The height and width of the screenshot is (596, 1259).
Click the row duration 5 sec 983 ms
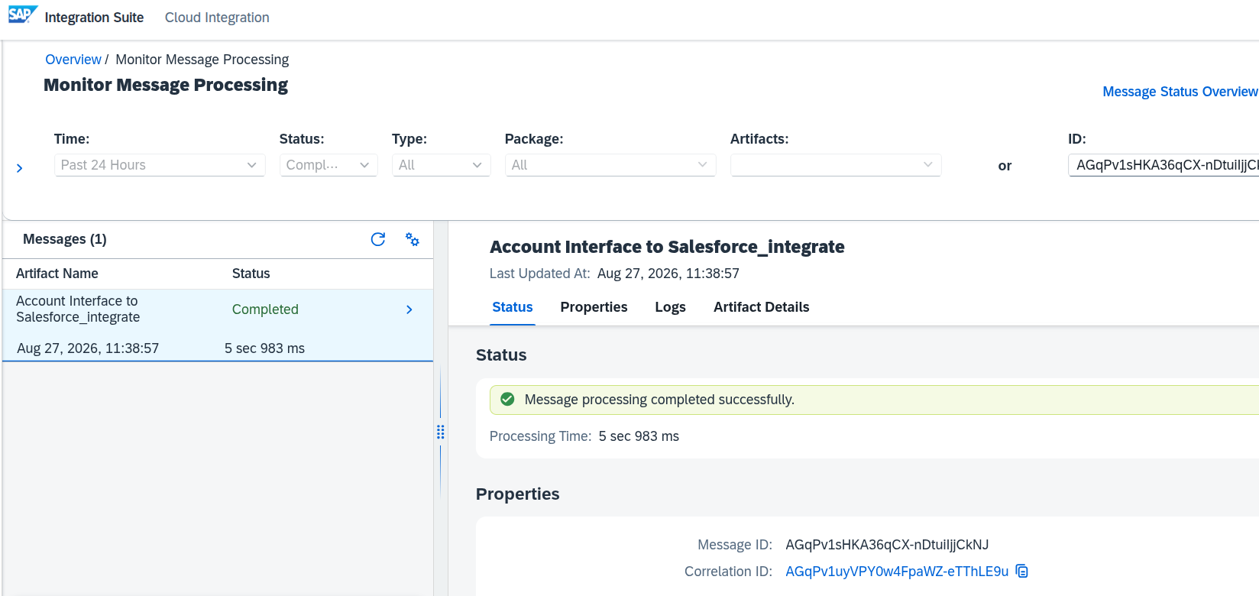[x=264, y=348]
